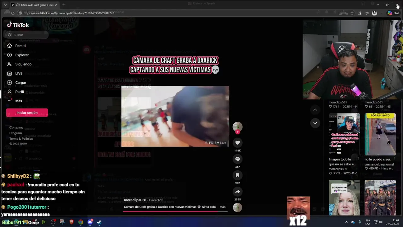Viewport: 403px width, 227px height.
Task: Open Discord from the taskbar
Action: pos(90,222)
